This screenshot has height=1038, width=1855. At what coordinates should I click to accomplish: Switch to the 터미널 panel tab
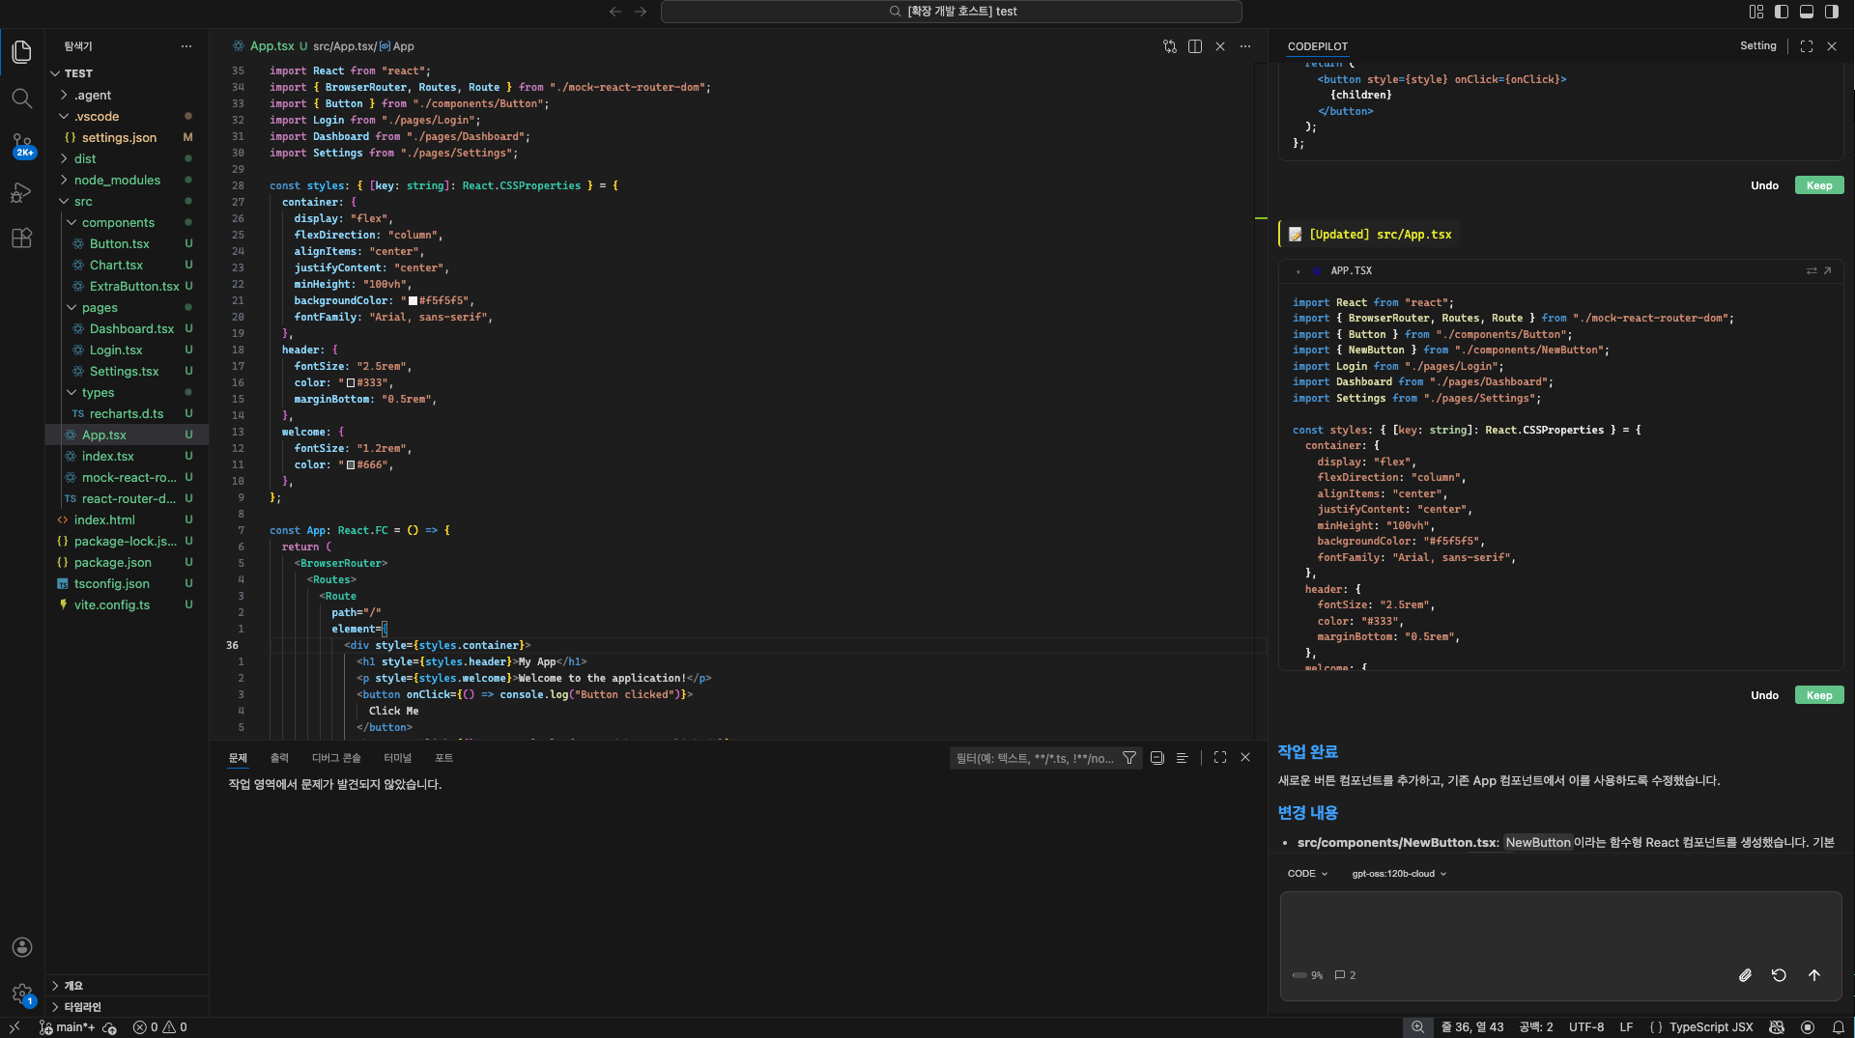(x=397, y=758)
